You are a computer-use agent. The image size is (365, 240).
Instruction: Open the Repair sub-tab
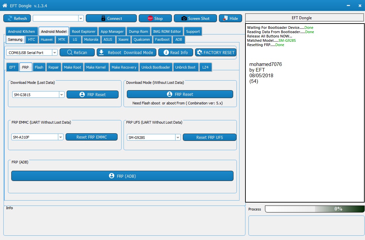click(54, 67)
